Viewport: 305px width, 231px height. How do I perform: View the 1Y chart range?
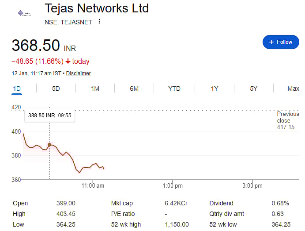[215, 89]
